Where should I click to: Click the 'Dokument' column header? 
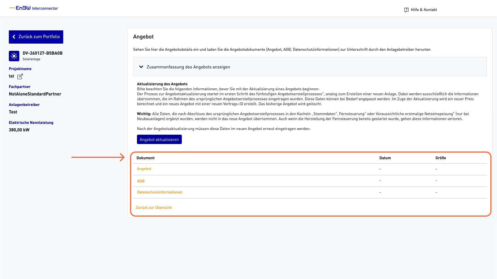click(x=146, y=158)
